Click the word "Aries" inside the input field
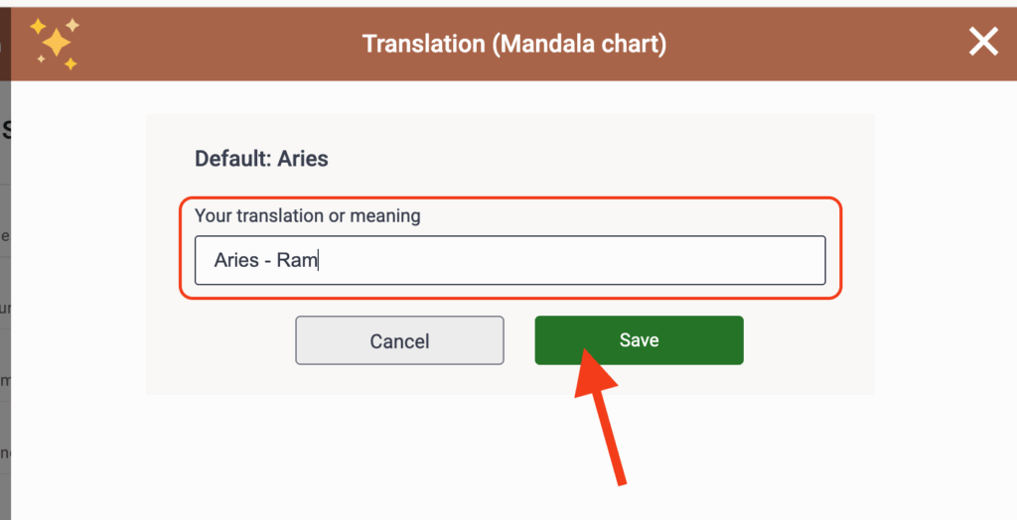Screen dimensions: 1017x520 [235, 261]
